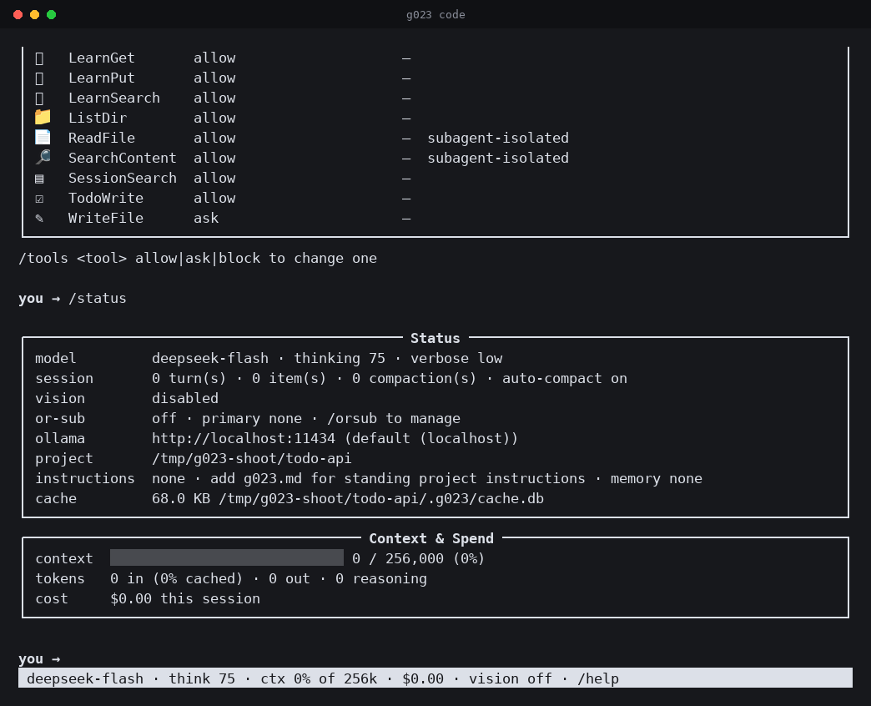Click the ReadFile tool name

coord(102,138)
